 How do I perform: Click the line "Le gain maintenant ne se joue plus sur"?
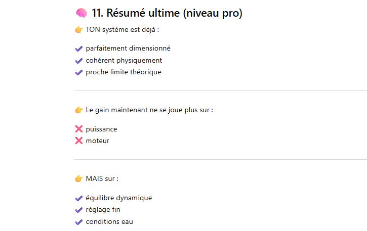[x=149, y=110]
